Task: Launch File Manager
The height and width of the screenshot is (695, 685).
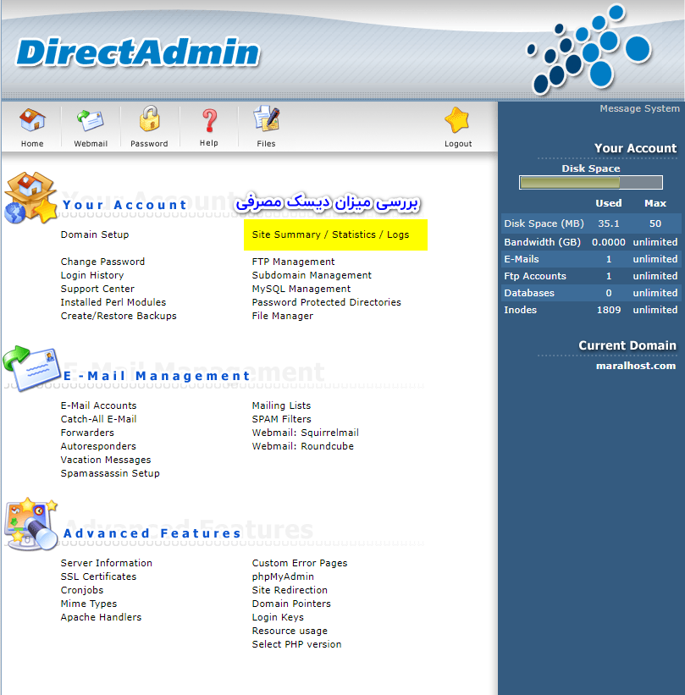Action: coord(283,316)
